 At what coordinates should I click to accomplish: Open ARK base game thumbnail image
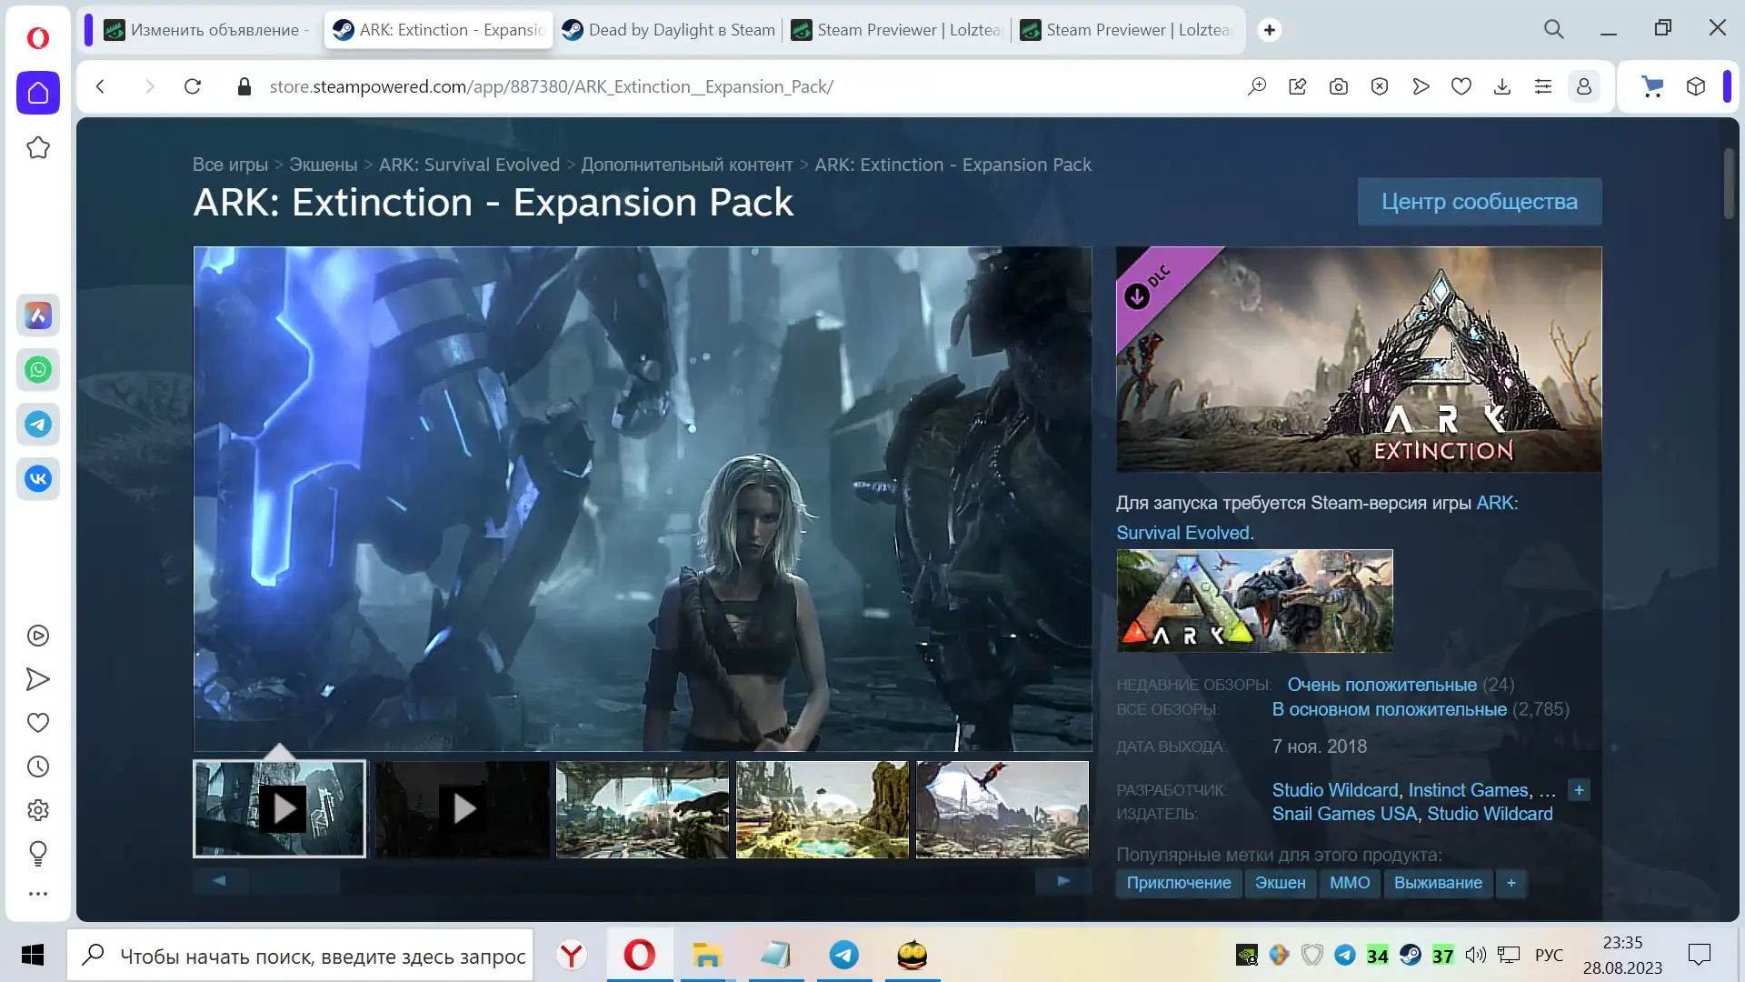click(1254, 601)
